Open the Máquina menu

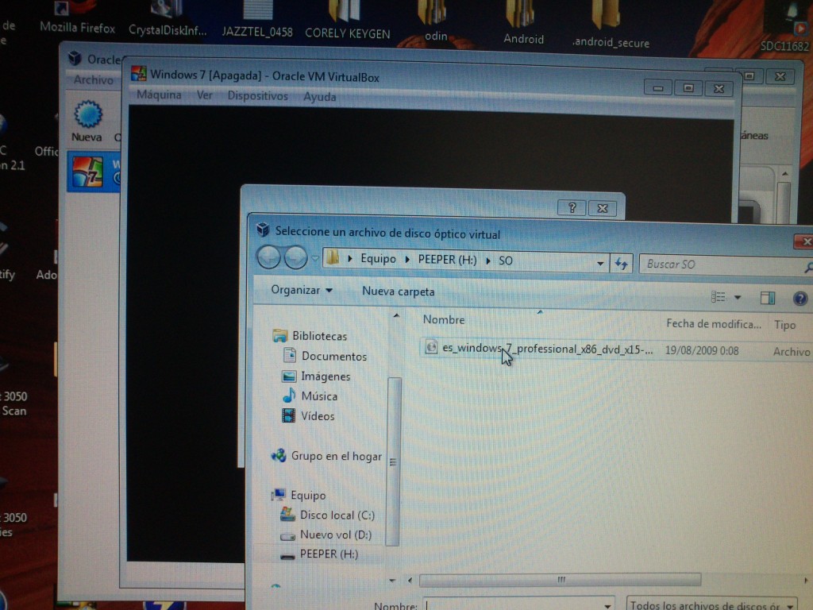click(x=159, y=95)
